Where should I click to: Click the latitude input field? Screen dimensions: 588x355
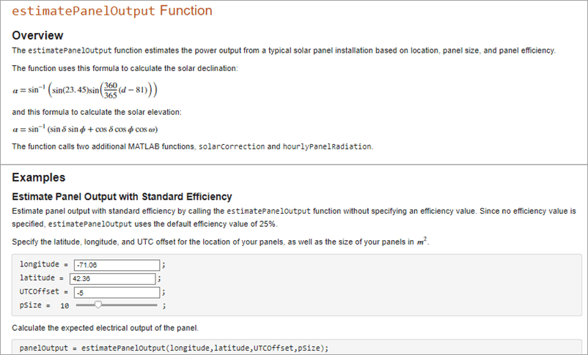pyautogui.click(x=112, y=278)
